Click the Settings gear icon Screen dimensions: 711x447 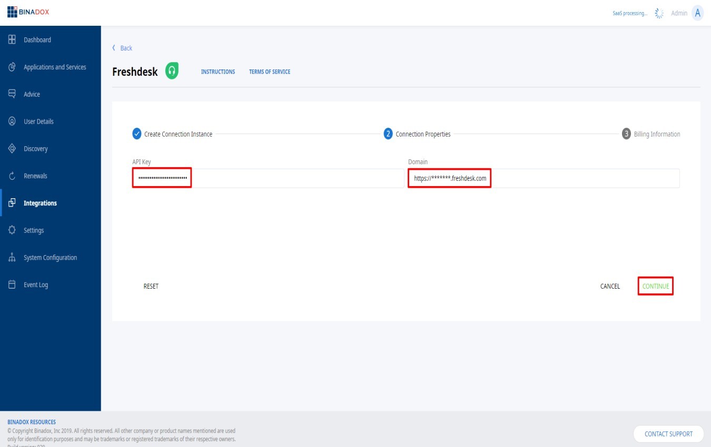(12, 230)
